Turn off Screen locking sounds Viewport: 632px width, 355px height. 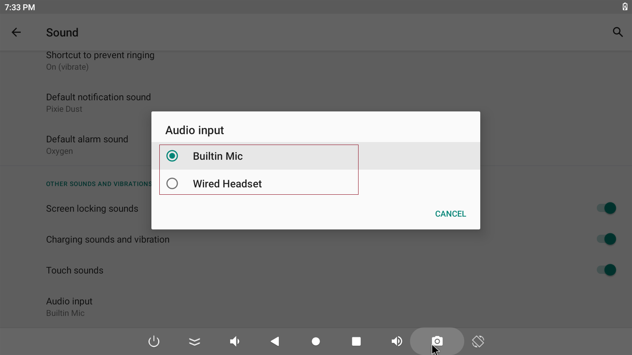pos(606,208)
